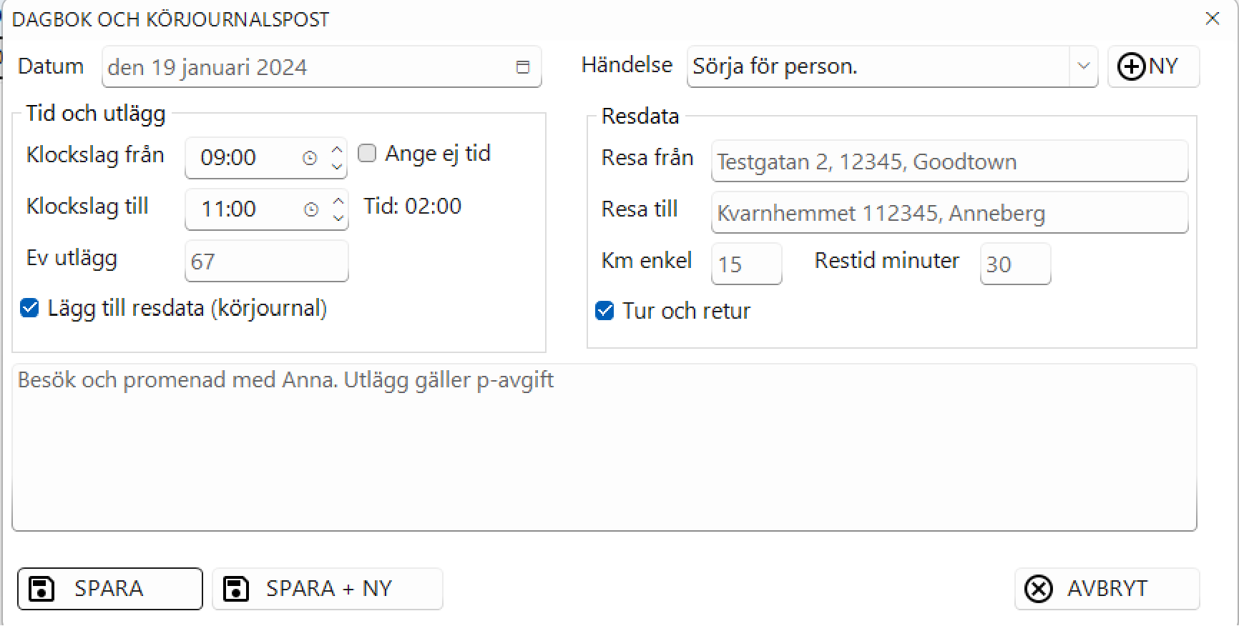Increase Klockslag från with up arrow
The image size is (1239, 626).
click(337, 150)
